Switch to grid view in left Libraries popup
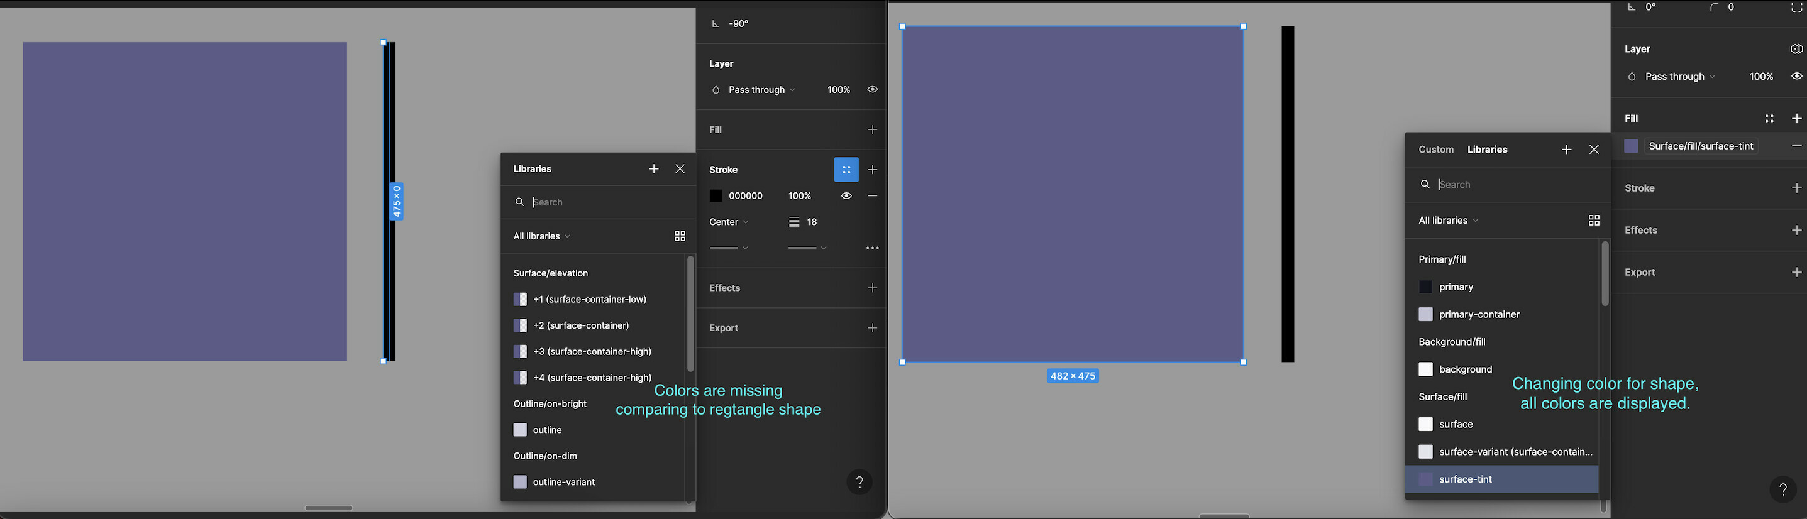Screen dimensions: 1807x519 point(679,236)
